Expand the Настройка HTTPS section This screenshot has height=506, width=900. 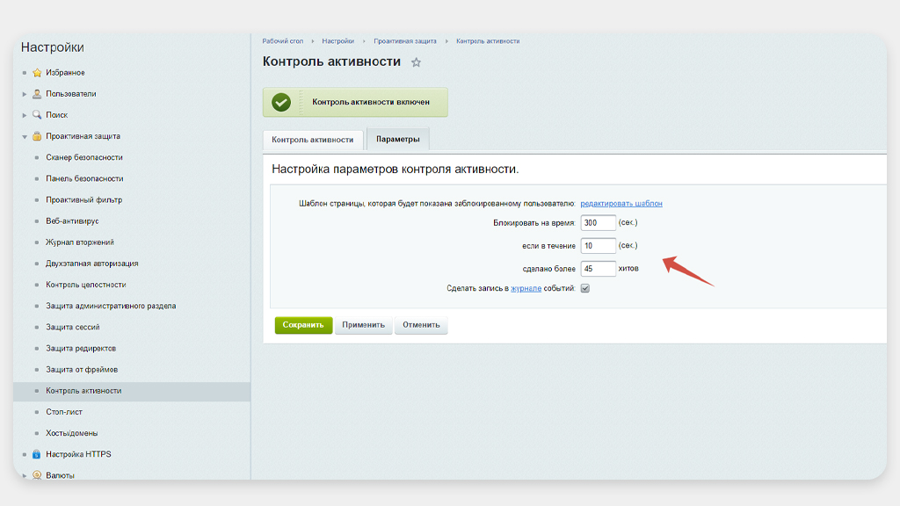pos(25,454)
